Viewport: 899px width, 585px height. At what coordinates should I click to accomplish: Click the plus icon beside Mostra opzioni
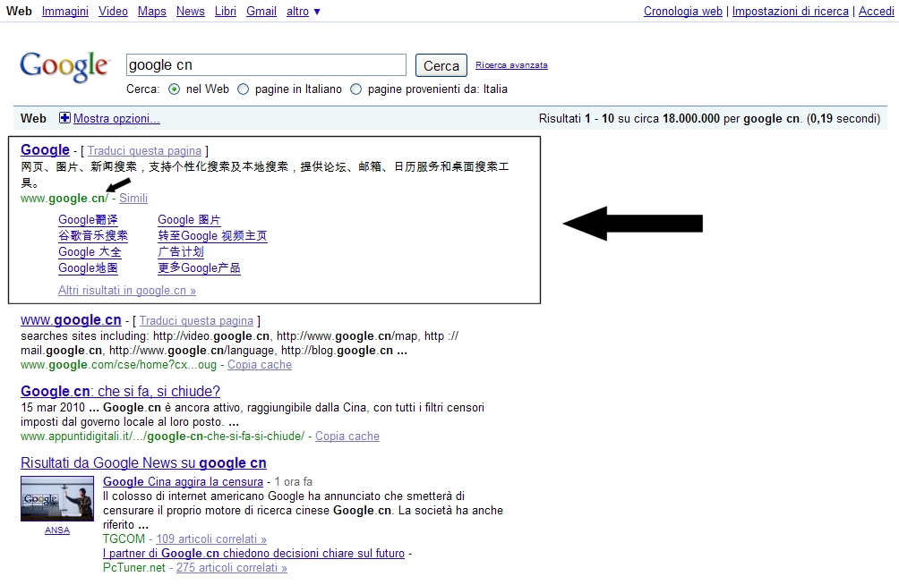pyautogui.click(x=64, y=118)
